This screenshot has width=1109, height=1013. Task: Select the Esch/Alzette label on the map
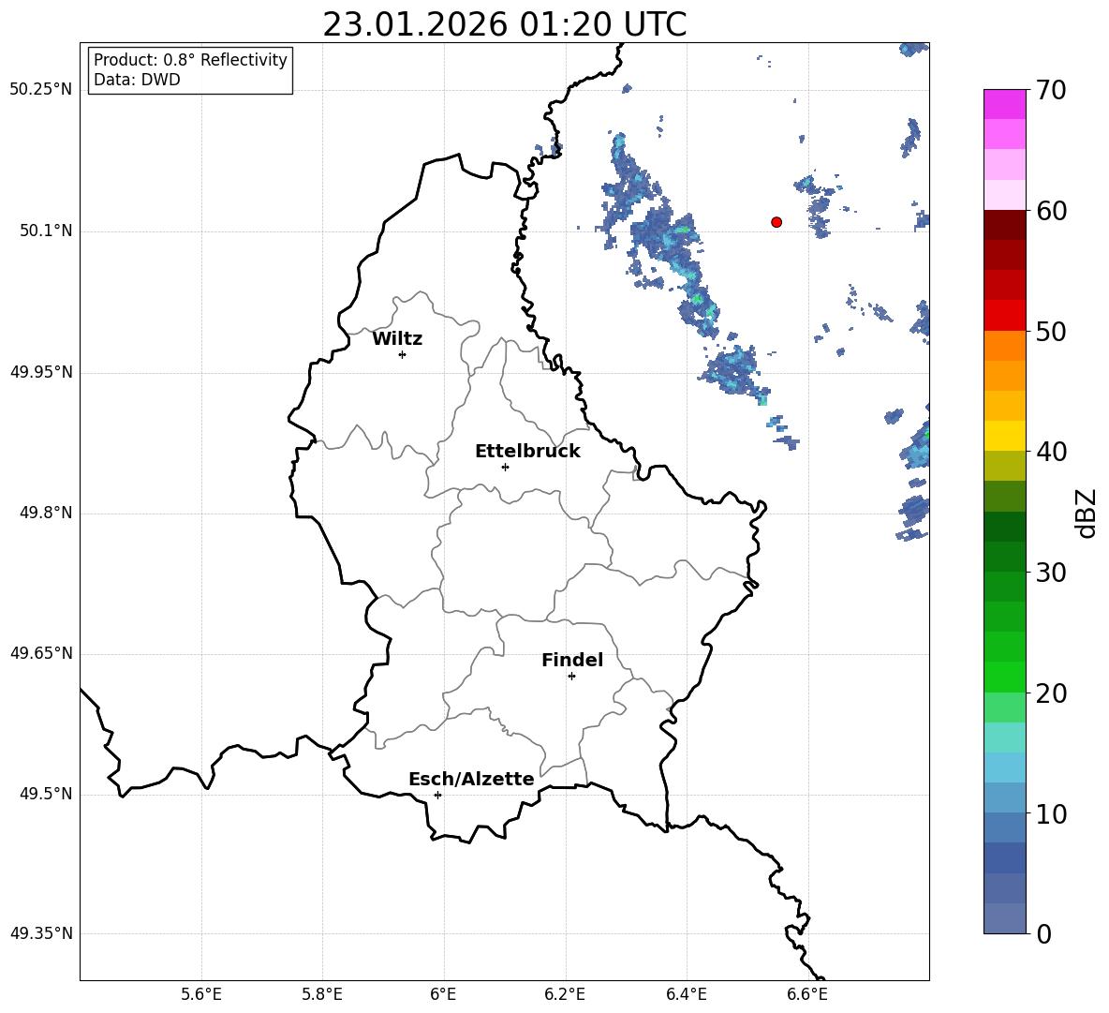(471, 780)
